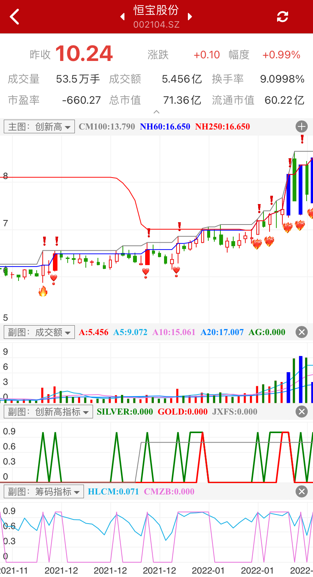Screen dimensions: 313x577
Task: Switch to next stock with right triangle
Action: (x=190, y=17)
